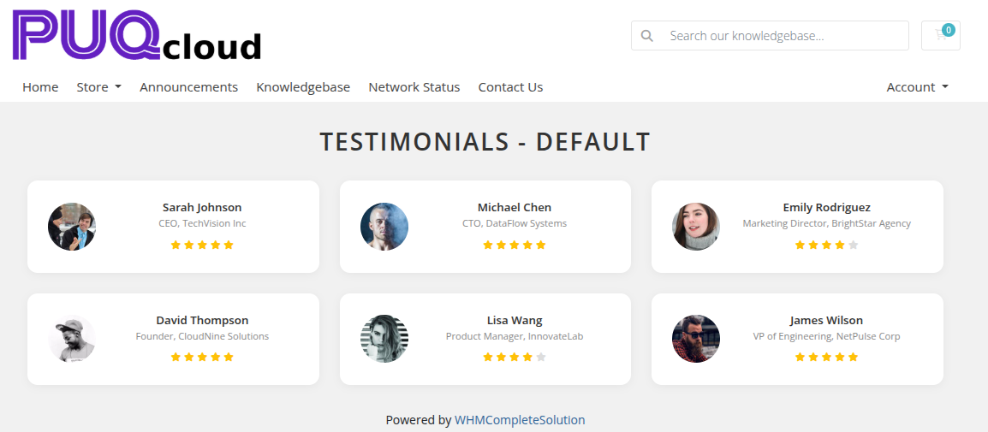Image resolution: width=988 pixels, height=432 pixels.
Task: Click Sarah Johnson's avatar photo
Action: tap(72, 227)
